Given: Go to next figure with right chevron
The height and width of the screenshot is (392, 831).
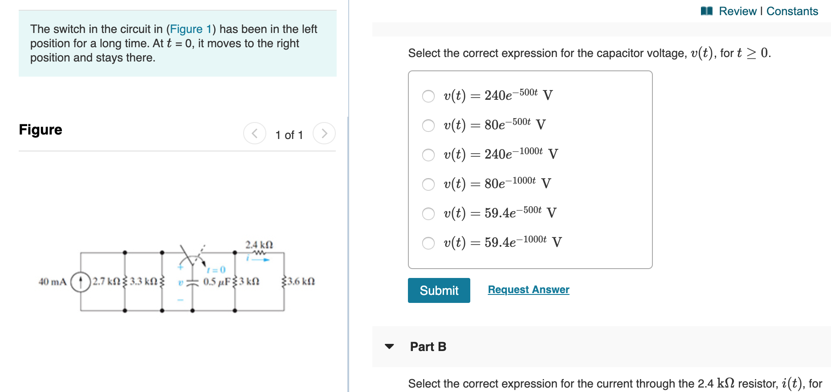Looking at the screenshot, I should [325, 133].
